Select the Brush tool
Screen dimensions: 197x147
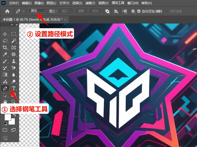(x=5, y=61)
